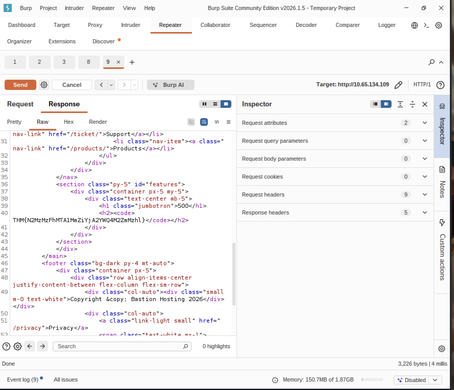454x390 pixels.
Task: Dock Inspector layout to the right option
Action: (x=386, y=104)
